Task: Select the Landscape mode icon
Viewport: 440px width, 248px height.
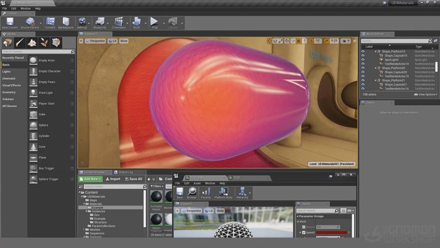Action: pos(32,43)
